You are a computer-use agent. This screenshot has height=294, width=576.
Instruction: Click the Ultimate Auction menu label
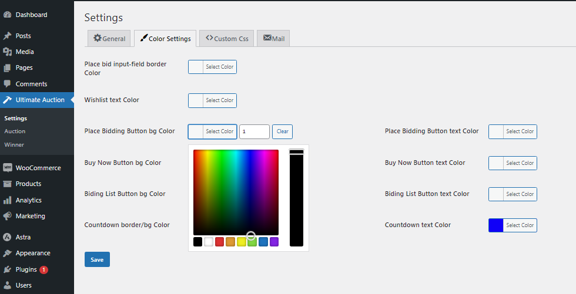40,100
